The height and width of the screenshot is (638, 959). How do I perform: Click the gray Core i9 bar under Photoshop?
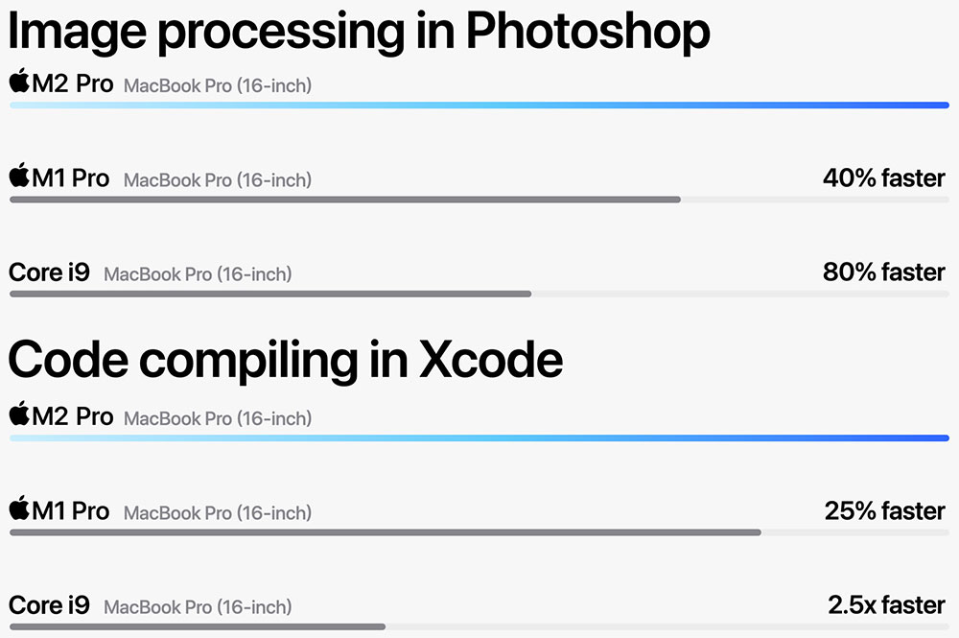click(270, 294)
